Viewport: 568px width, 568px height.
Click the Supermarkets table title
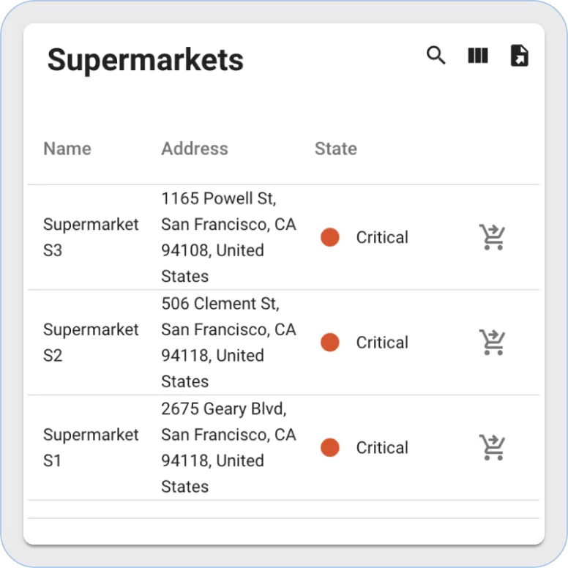coord(146,60)
